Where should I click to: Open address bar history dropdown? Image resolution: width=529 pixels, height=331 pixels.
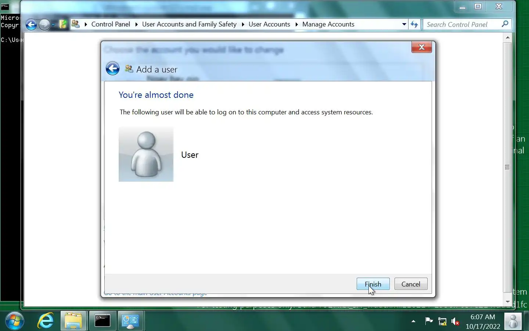tap(404, 24)
